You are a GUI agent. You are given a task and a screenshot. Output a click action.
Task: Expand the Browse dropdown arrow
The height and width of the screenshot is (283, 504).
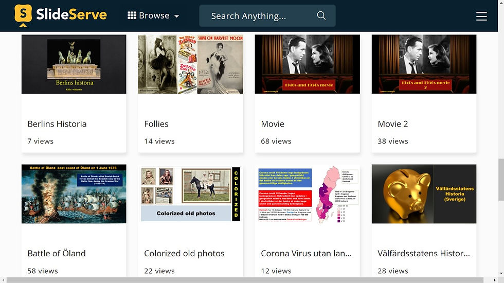point(176,16)
